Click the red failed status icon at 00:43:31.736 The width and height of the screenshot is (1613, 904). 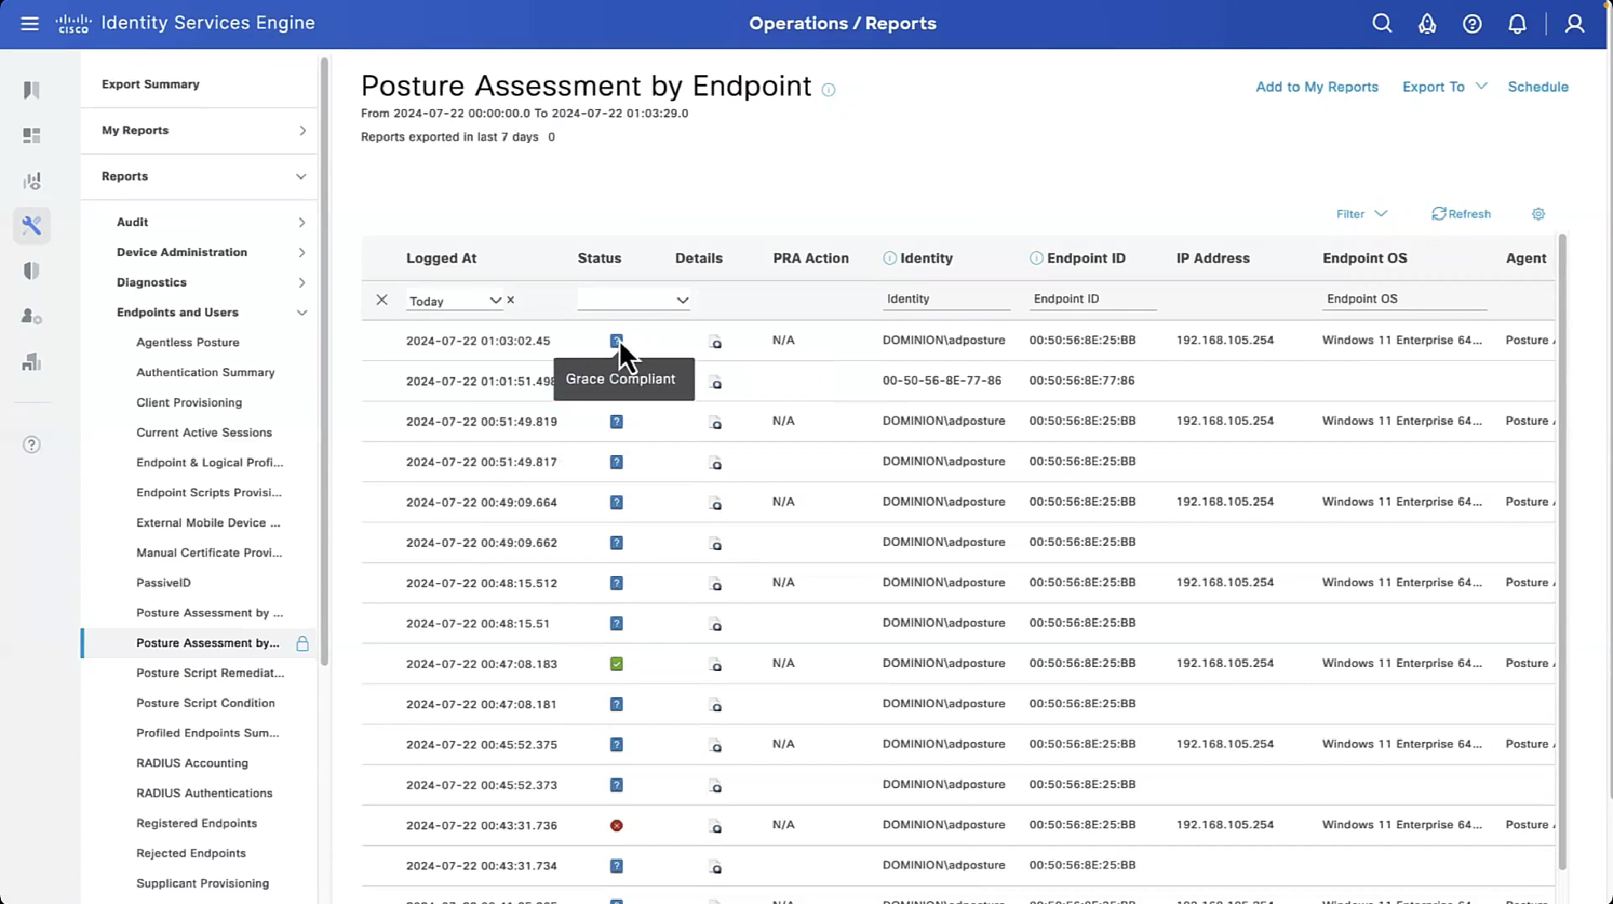tap(616, 826)
